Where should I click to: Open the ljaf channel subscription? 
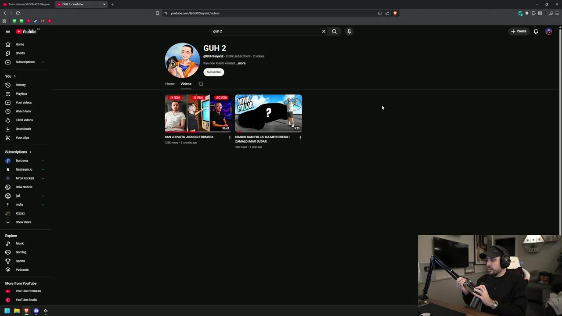(25, 196)
